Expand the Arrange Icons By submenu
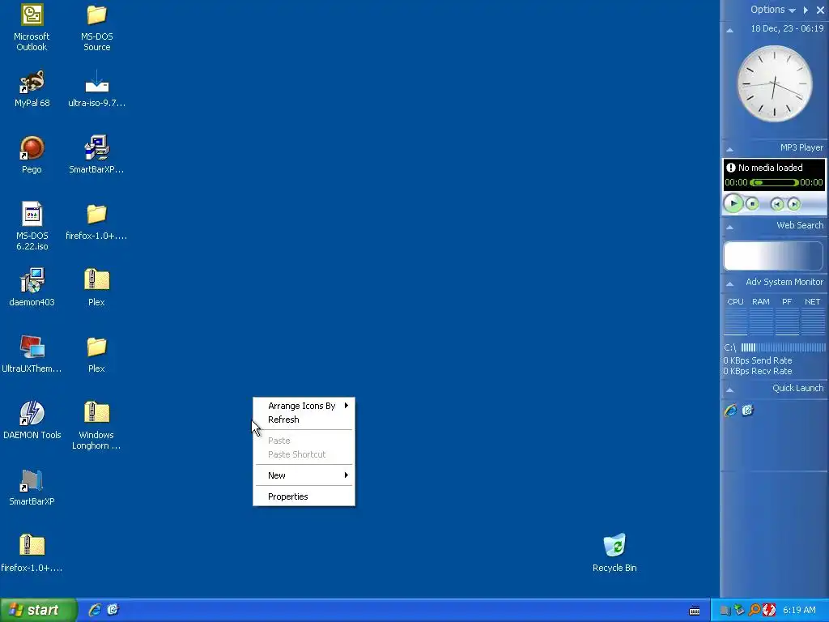This screenshot has width=829, height=622. coord(304,406)
